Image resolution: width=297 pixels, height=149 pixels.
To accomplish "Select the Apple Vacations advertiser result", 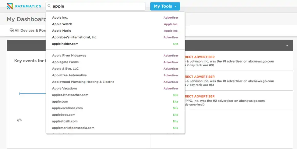I will point(115,89).
